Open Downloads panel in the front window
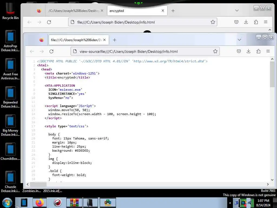277x208 pixels. (x=248, y=51)
